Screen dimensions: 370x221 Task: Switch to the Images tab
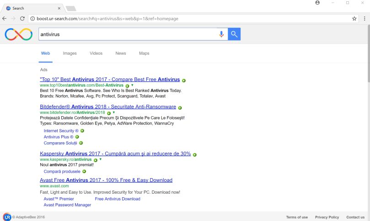point(70,53)
